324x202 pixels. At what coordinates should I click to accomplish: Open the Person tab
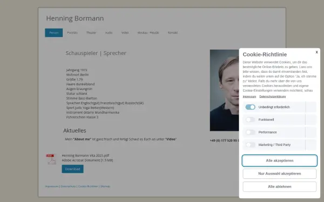(53, 33)
